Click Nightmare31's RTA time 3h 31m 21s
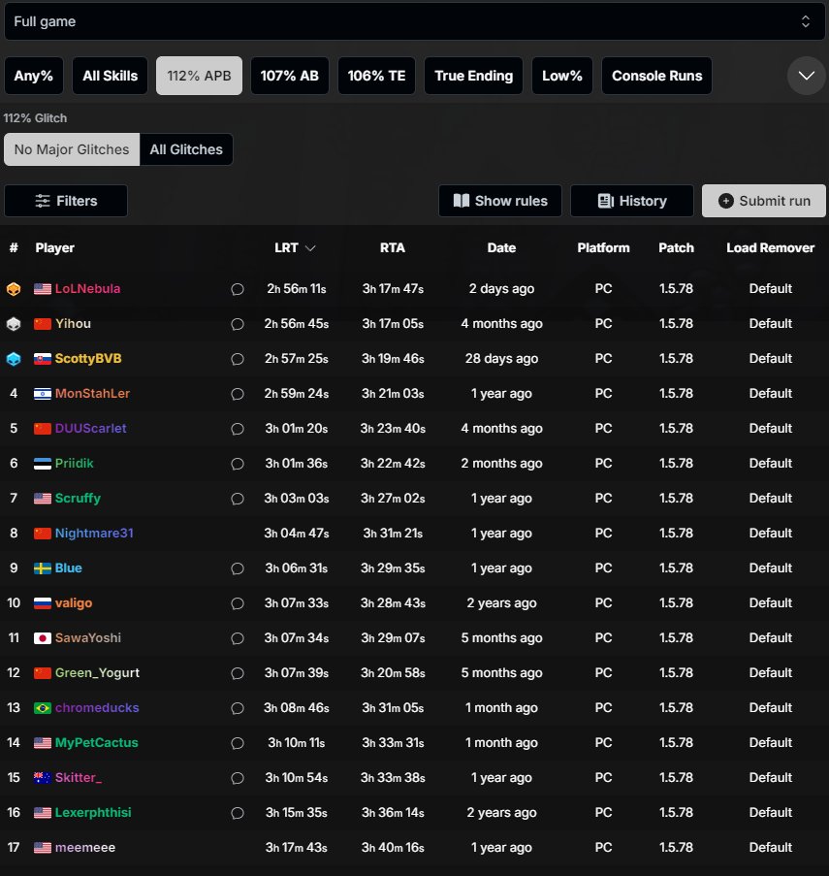The width and height of the screenshot is (829, 876). 393,533
